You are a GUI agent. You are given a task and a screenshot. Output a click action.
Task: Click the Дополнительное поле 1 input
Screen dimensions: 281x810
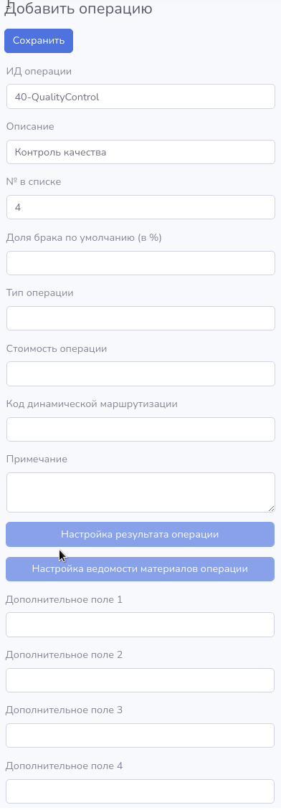[140, 624]
